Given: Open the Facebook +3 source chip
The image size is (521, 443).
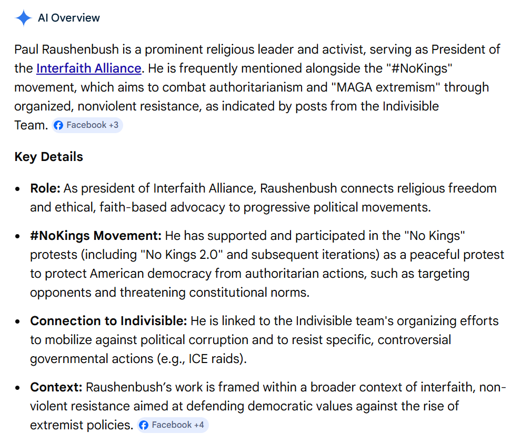Looking at the screenshot, I should (x=87, y=125).
